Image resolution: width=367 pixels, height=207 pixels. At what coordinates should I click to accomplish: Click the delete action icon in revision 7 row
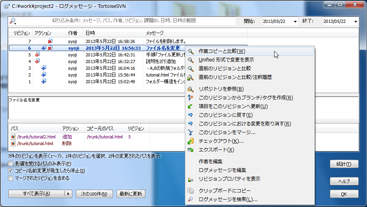50,41
